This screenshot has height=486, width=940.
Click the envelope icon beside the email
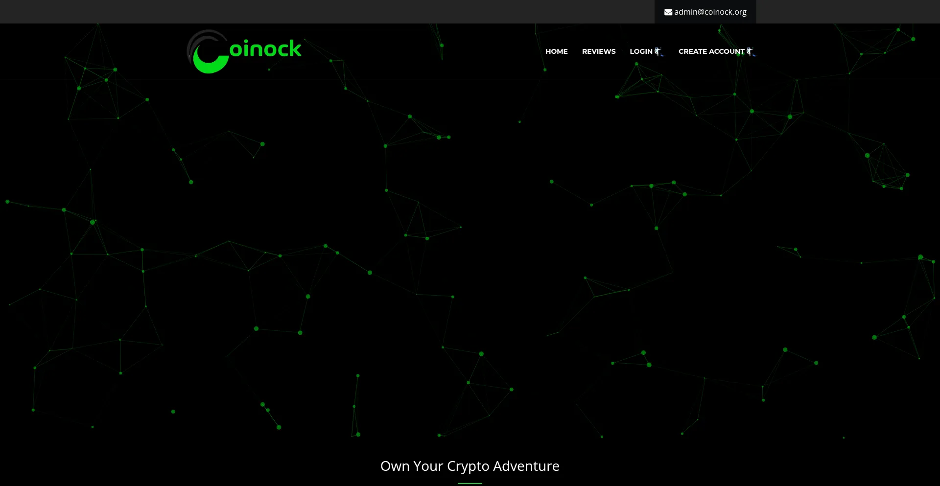(668, 12)
